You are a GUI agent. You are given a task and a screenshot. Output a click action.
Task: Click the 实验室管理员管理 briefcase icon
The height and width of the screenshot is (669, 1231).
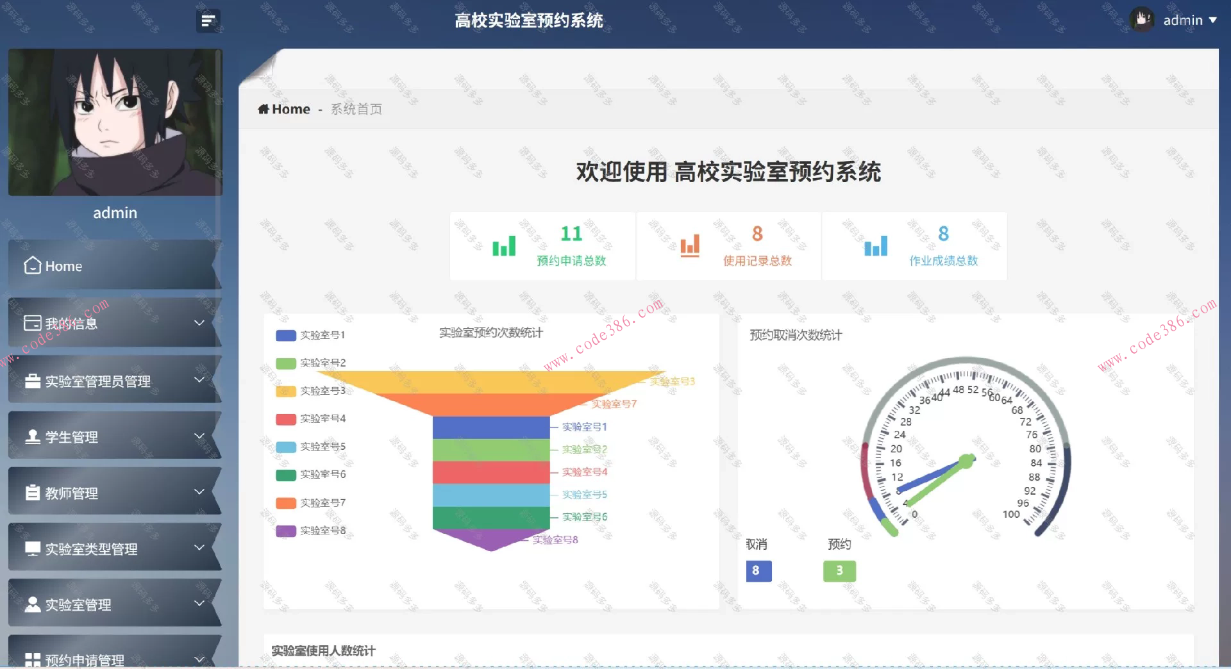coord(32,381)
